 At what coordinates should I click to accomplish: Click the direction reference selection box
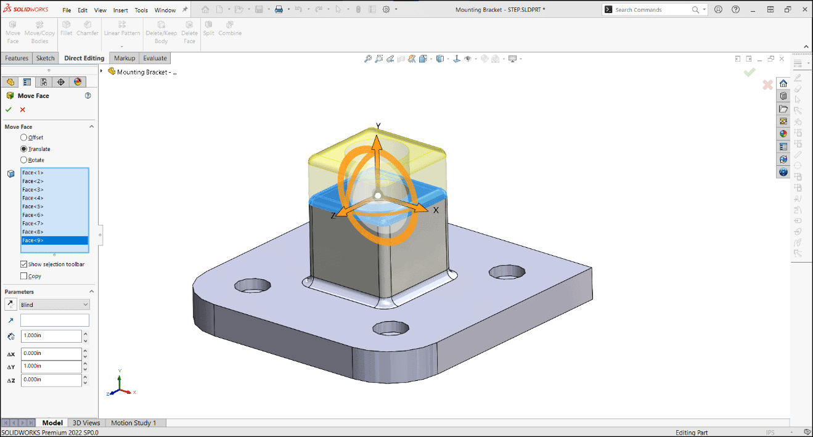point(54,321)
